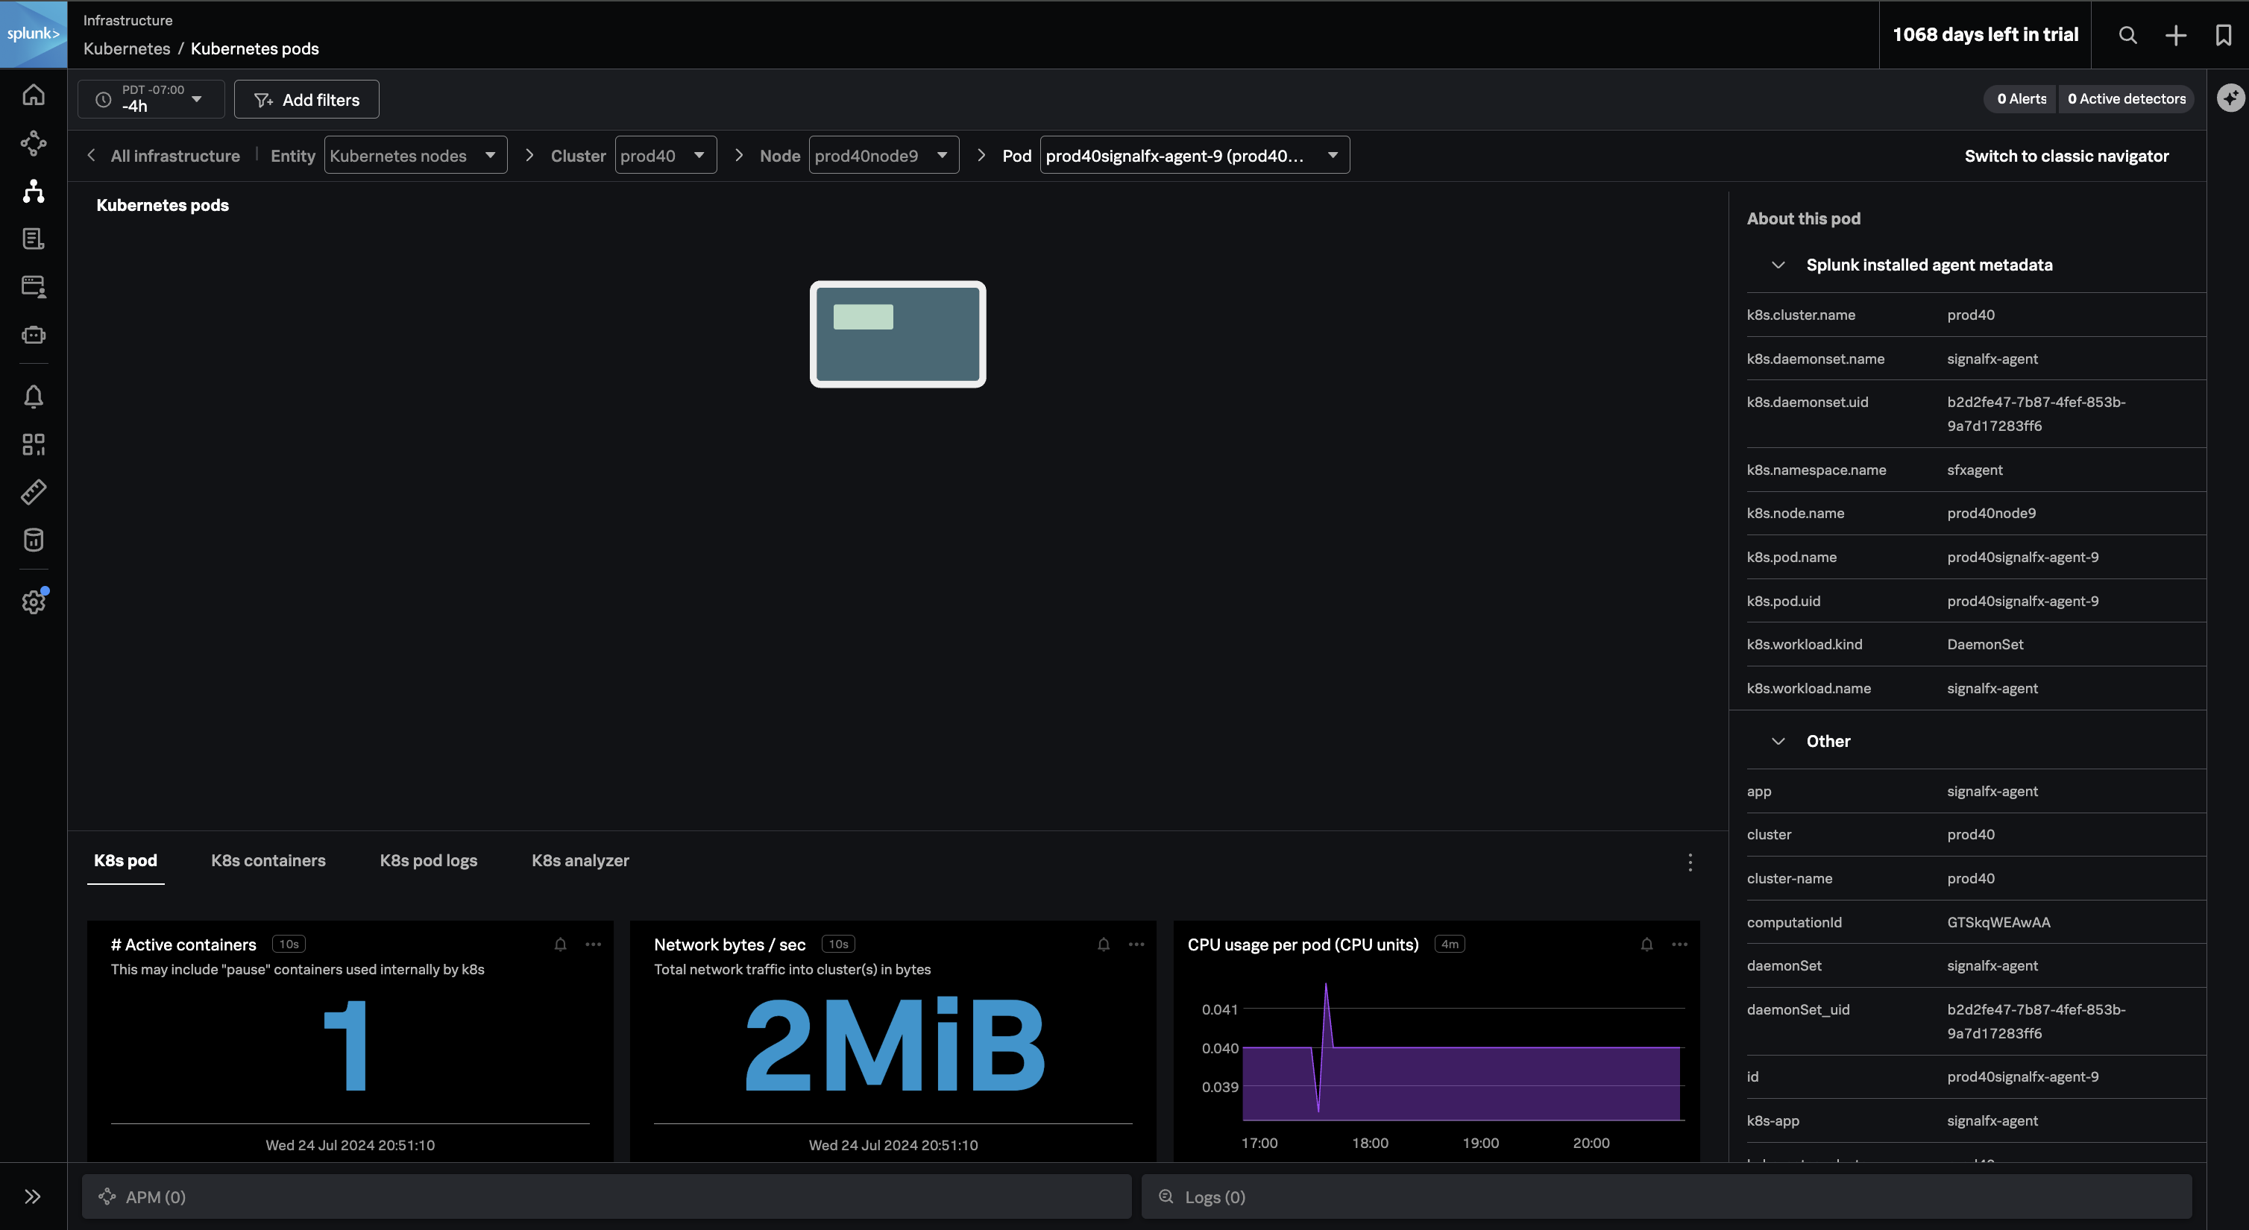Open the APM icon in left sidebar
This screenshot has width=2249, height=1230.
point(33,143)
